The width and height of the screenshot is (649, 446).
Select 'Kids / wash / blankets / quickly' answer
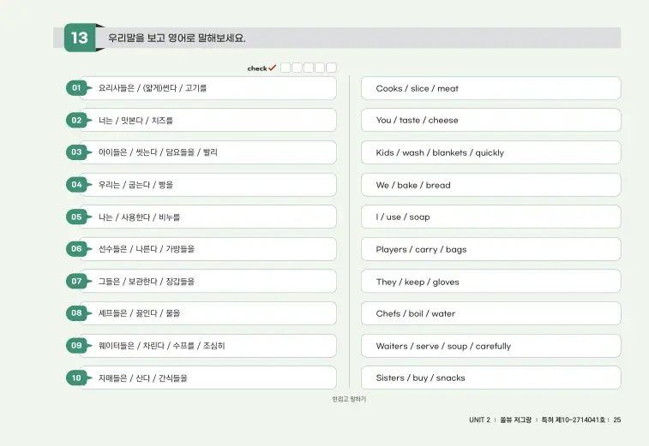point(491,152)
